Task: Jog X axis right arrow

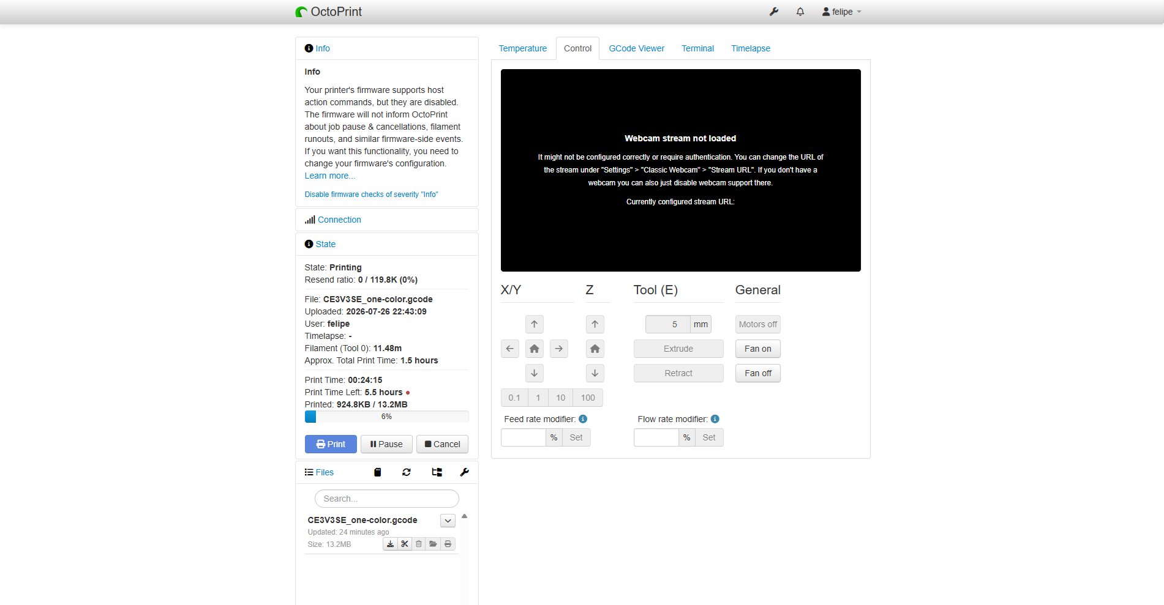Action: [x=559, y=349]
